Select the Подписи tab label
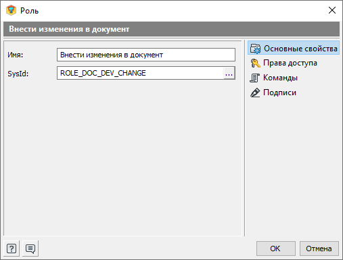Image resolution: width=343 pixels, height=260 pixels. pyautogui.click(x=279, y=93)
